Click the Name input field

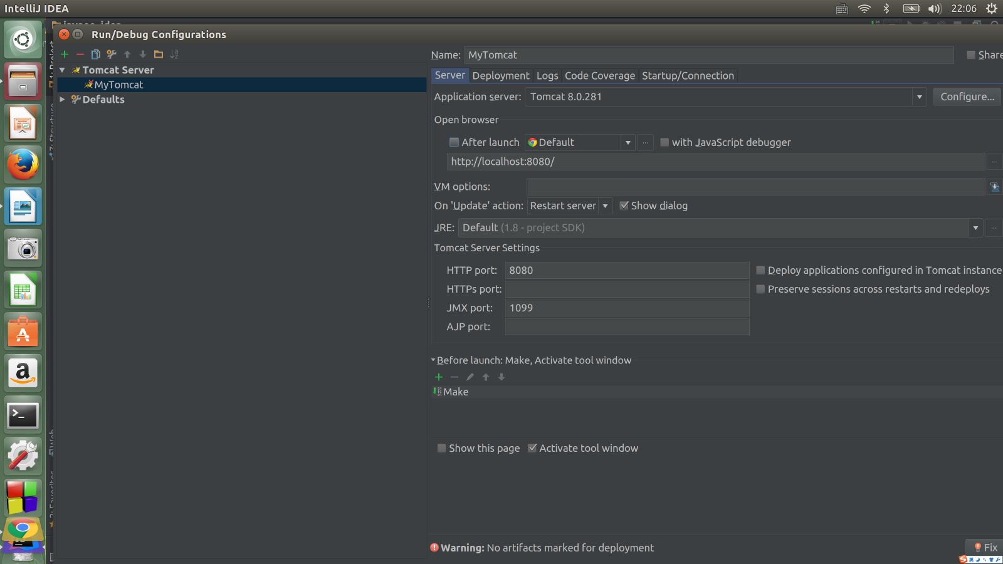(708, 55)
